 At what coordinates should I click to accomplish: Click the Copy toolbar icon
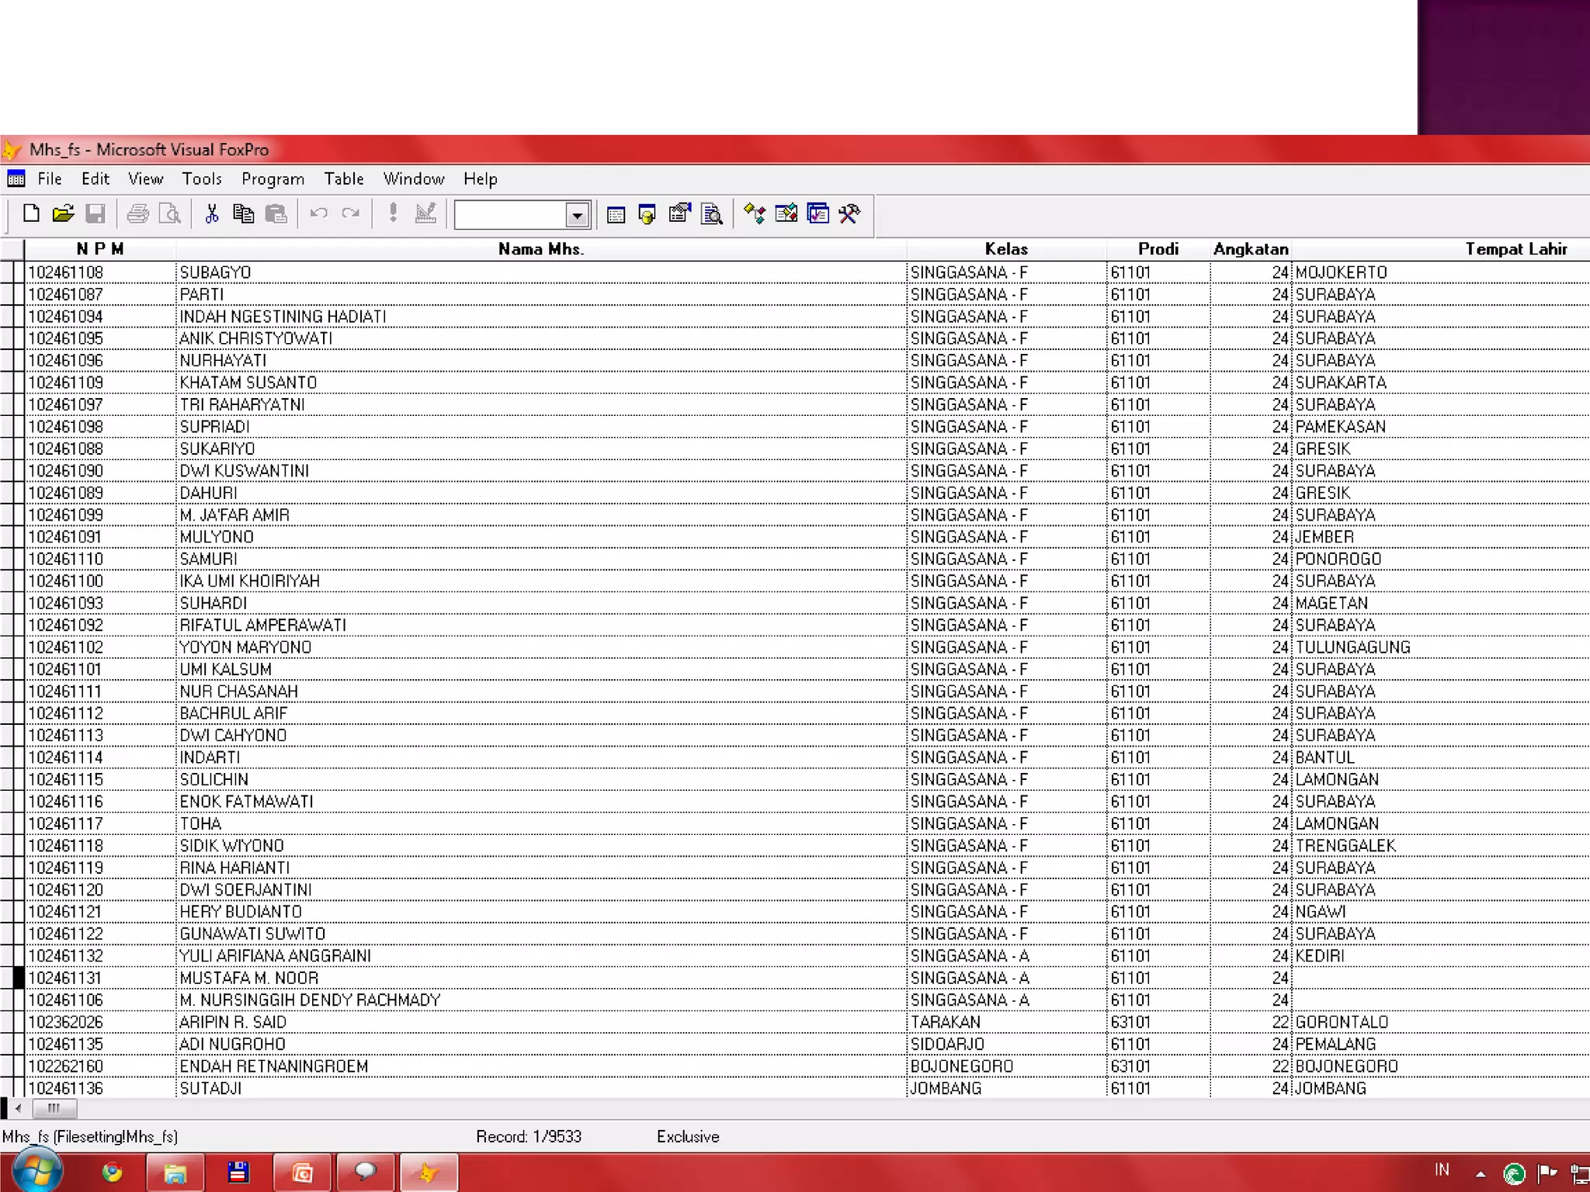point(243,214)
